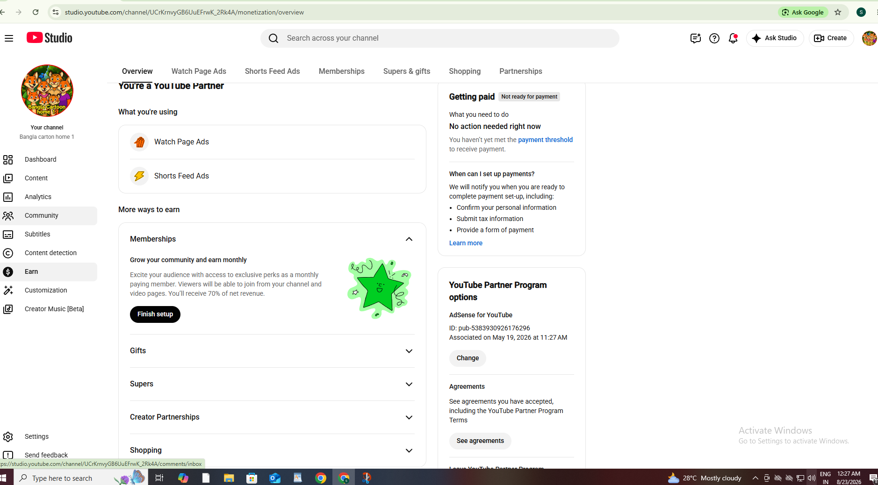Reload the page in the browser
Image resolution: width=878 pixels, height=485 pixels.
pos(36,12)
